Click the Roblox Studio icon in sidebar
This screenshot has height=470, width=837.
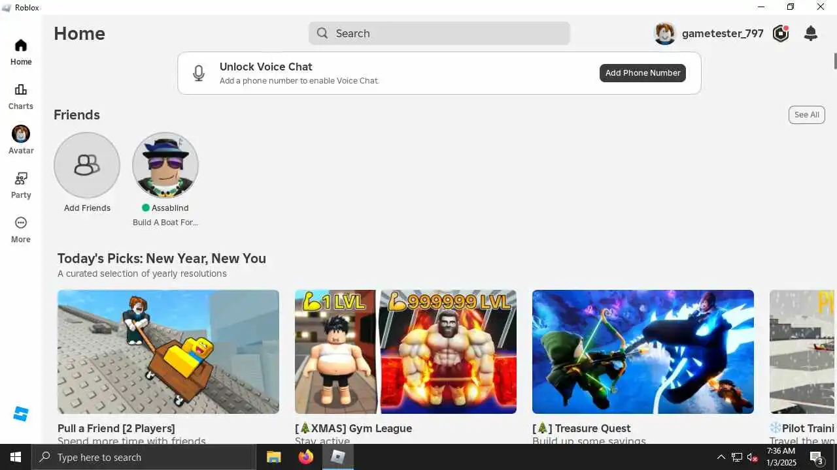tap(21, 414)
